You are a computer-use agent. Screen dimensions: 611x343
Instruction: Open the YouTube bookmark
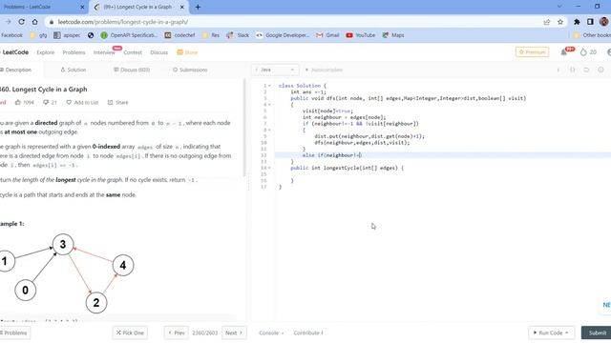[361, 35]
